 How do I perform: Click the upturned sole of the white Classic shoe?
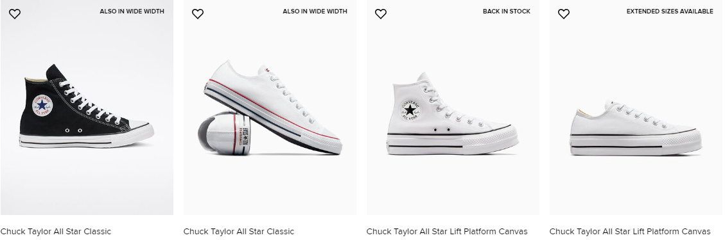pyautogui.click(x=224, y=132)
